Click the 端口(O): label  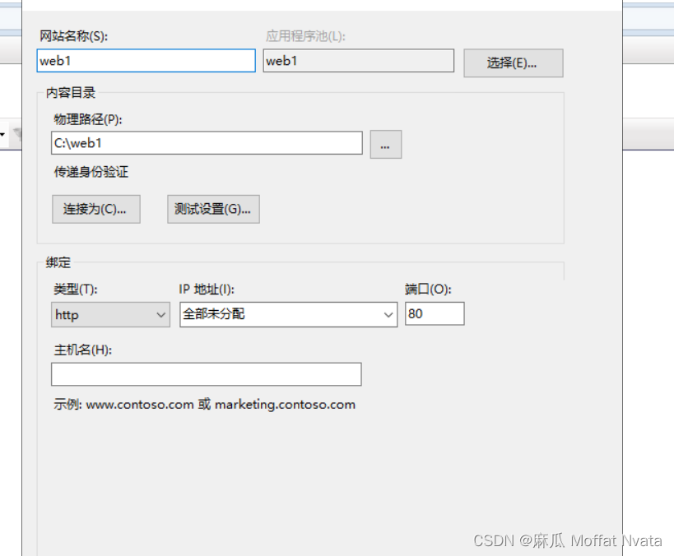coord(428,290)
